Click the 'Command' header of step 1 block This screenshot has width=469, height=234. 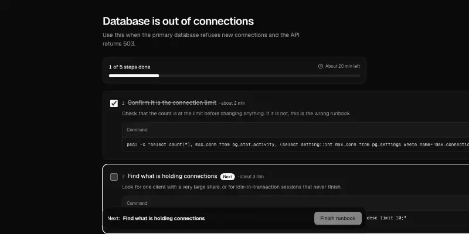pos(137,130)
